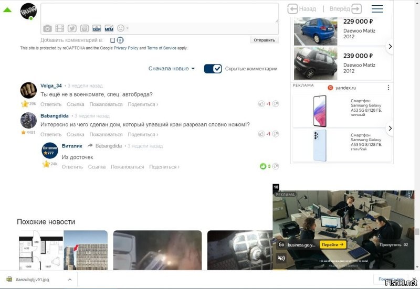
Task: Toggle the 'Скрытые комментарии' switch
Action: 213,69
